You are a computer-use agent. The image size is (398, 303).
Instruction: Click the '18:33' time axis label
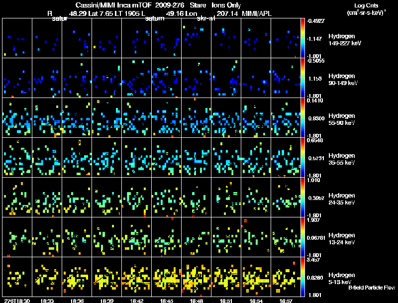pyautogui.click(x=47, y=301)
